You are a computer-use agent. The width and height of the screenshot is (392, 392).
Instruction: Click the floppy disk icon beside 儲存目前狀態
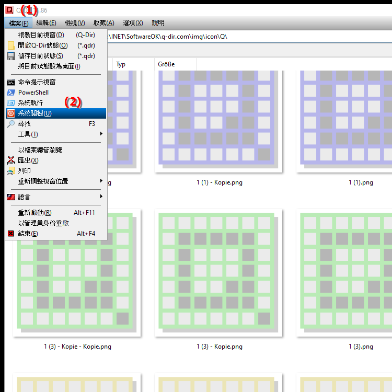[x=11, y=56]
